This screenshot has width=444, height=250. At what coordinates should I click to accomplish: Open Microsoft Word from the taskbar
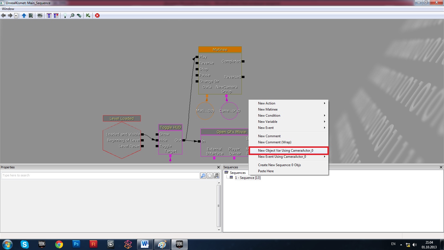145,244
